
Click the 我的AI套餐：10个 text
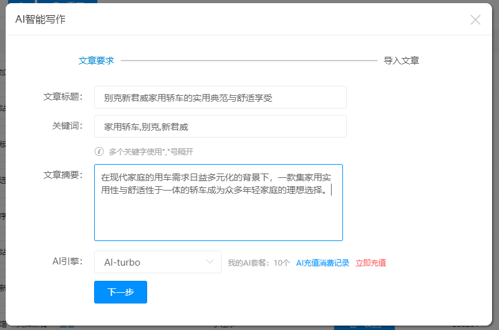point(259,263)
